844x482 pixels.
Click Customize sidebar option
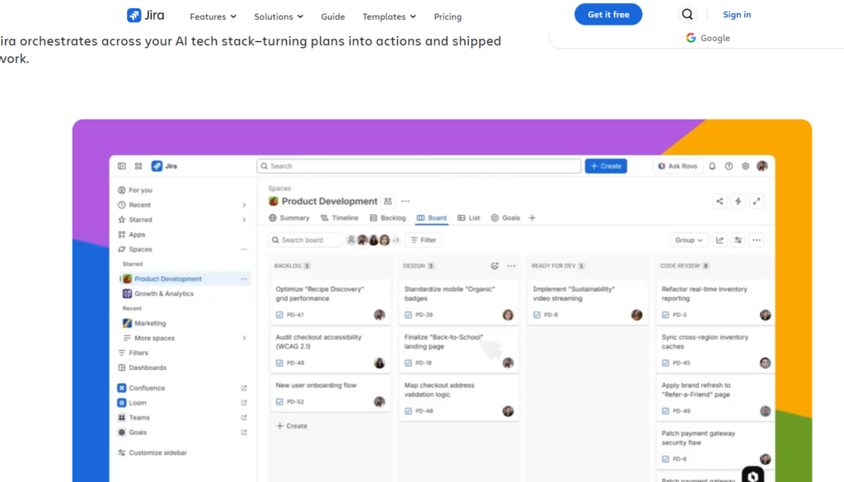pyautogui.click(x=152, y=453)
